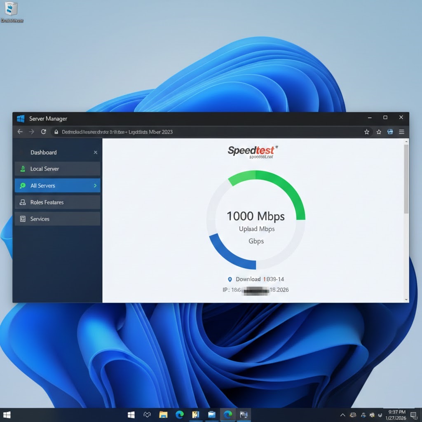Click the blue arc of the speed gauge
The image size is (422, 422).
(229, 256)
